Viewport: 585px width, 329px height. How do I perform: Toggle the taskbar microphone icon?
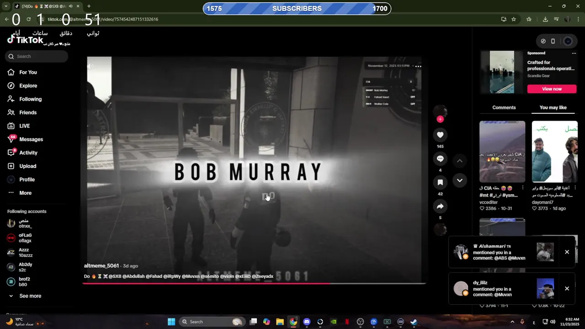tap(522, 322)
